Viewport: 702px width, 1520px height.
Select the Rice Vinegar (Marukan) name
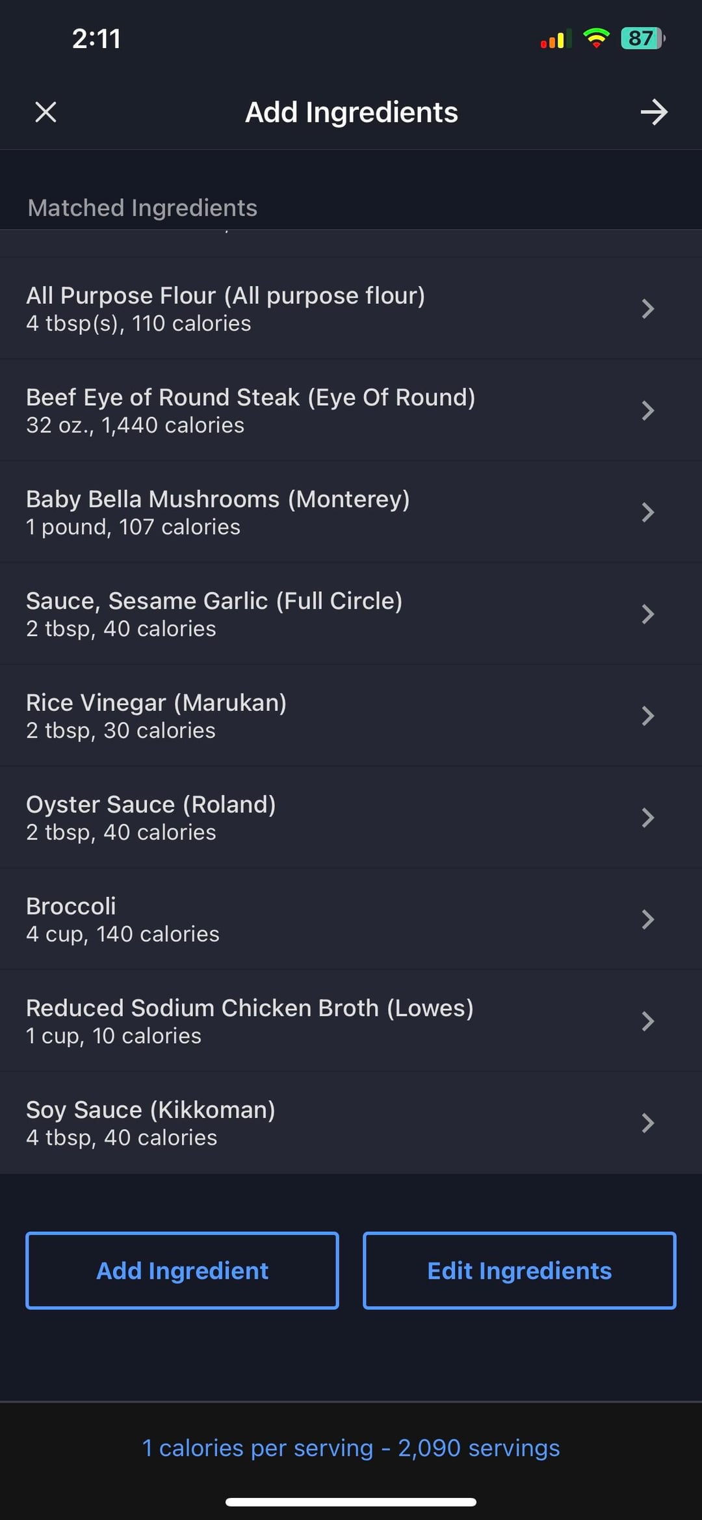(156, 702)
